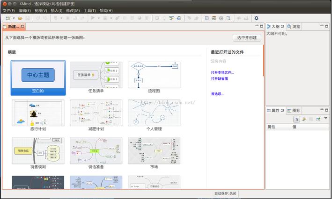Open dropdown arrow next to flag marker icon
This screenshot has width=332, height=199.
(x=99, y=18)
